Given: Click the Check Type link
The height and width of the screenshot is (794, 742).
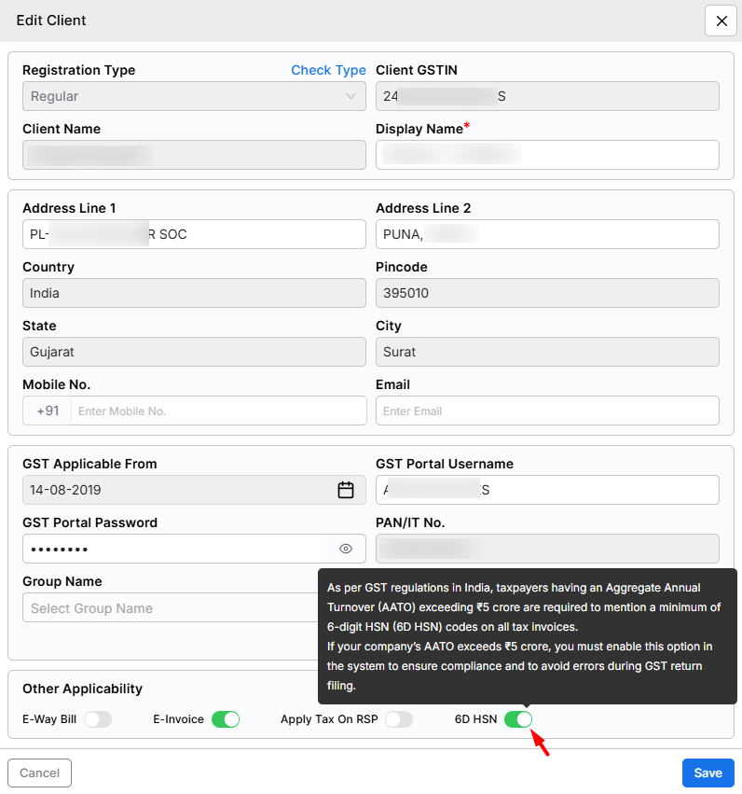Looking at the screenshot, I should [328, 70].
